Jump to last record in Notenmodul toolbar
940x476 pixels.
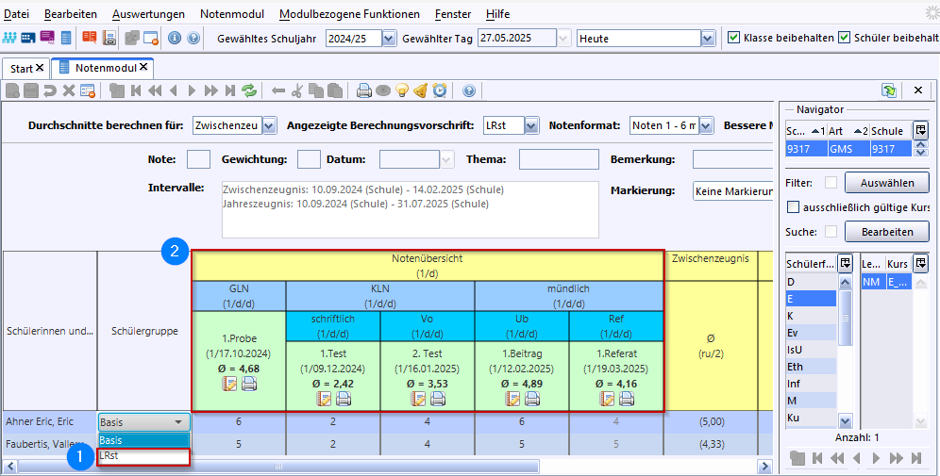[229, 91]
